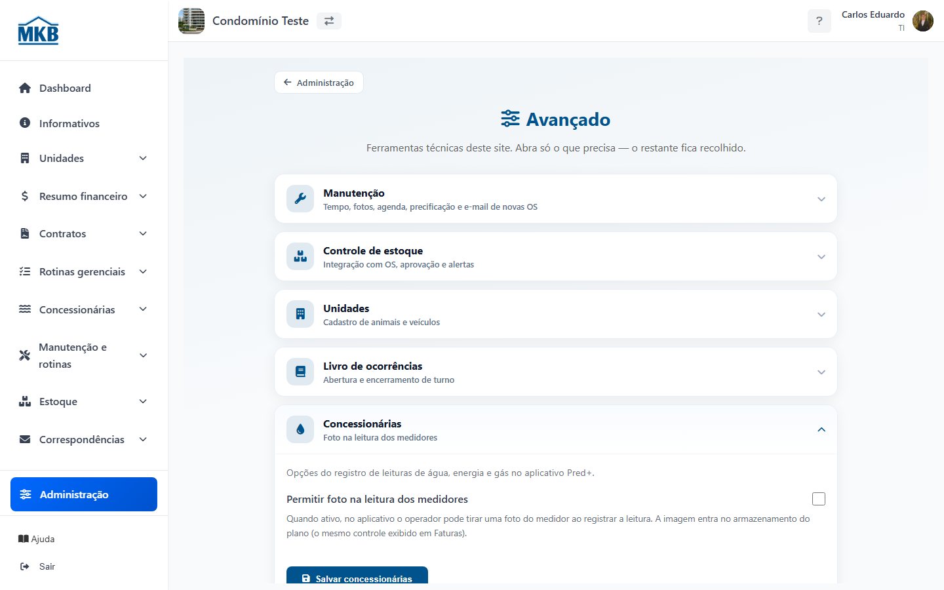Screen dimensions: 944x590
Task: Select Administração in the sidebar
Action: pos(84,494)
